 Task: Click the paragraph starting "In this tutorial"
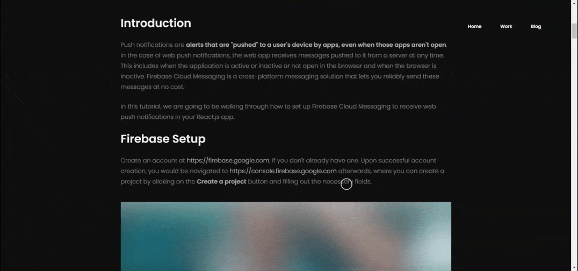(278, 106)
